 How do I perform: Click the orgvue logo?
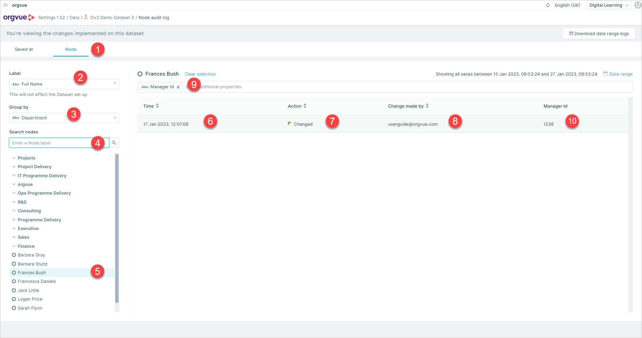pos(19,17)
